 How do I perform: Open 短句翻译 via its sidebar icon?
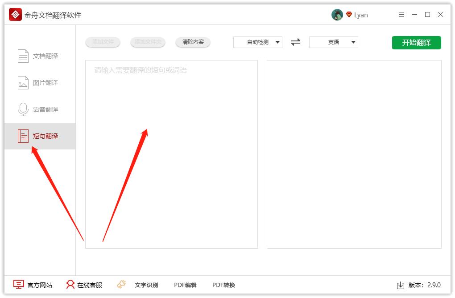click(23, 136)
